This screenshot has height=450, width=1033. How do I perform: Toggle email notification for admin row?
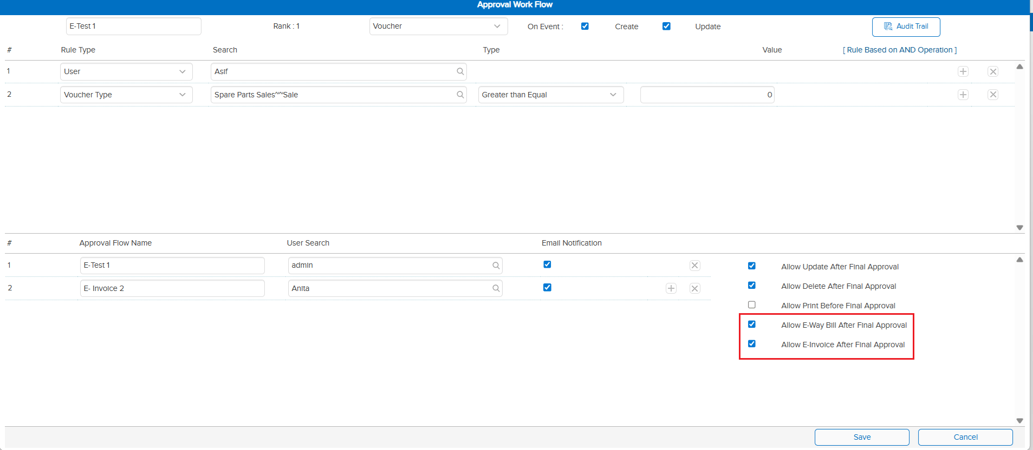[x=547, y=264]
